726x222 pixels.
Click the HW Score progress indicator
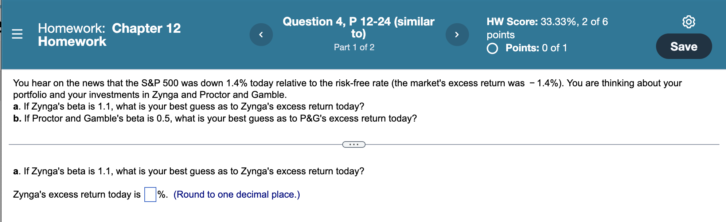(547, 22)
